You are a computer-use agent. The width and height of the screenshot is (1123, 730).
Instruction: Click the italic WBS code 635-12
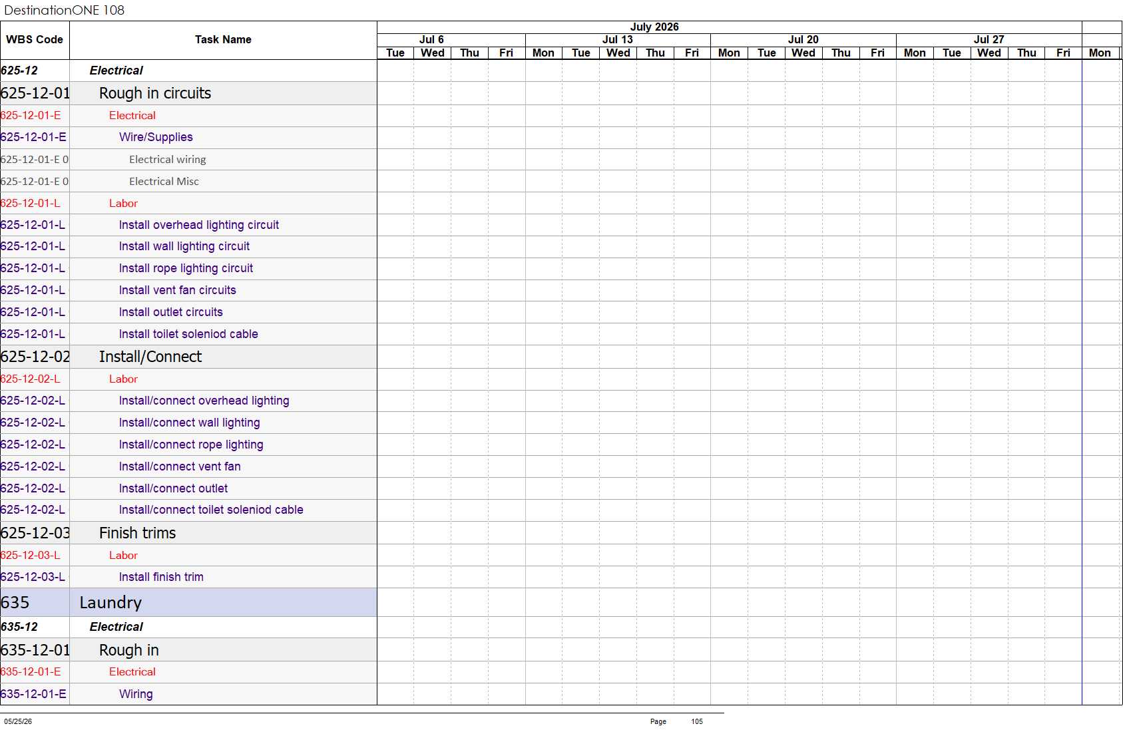(x=19, y=627)
